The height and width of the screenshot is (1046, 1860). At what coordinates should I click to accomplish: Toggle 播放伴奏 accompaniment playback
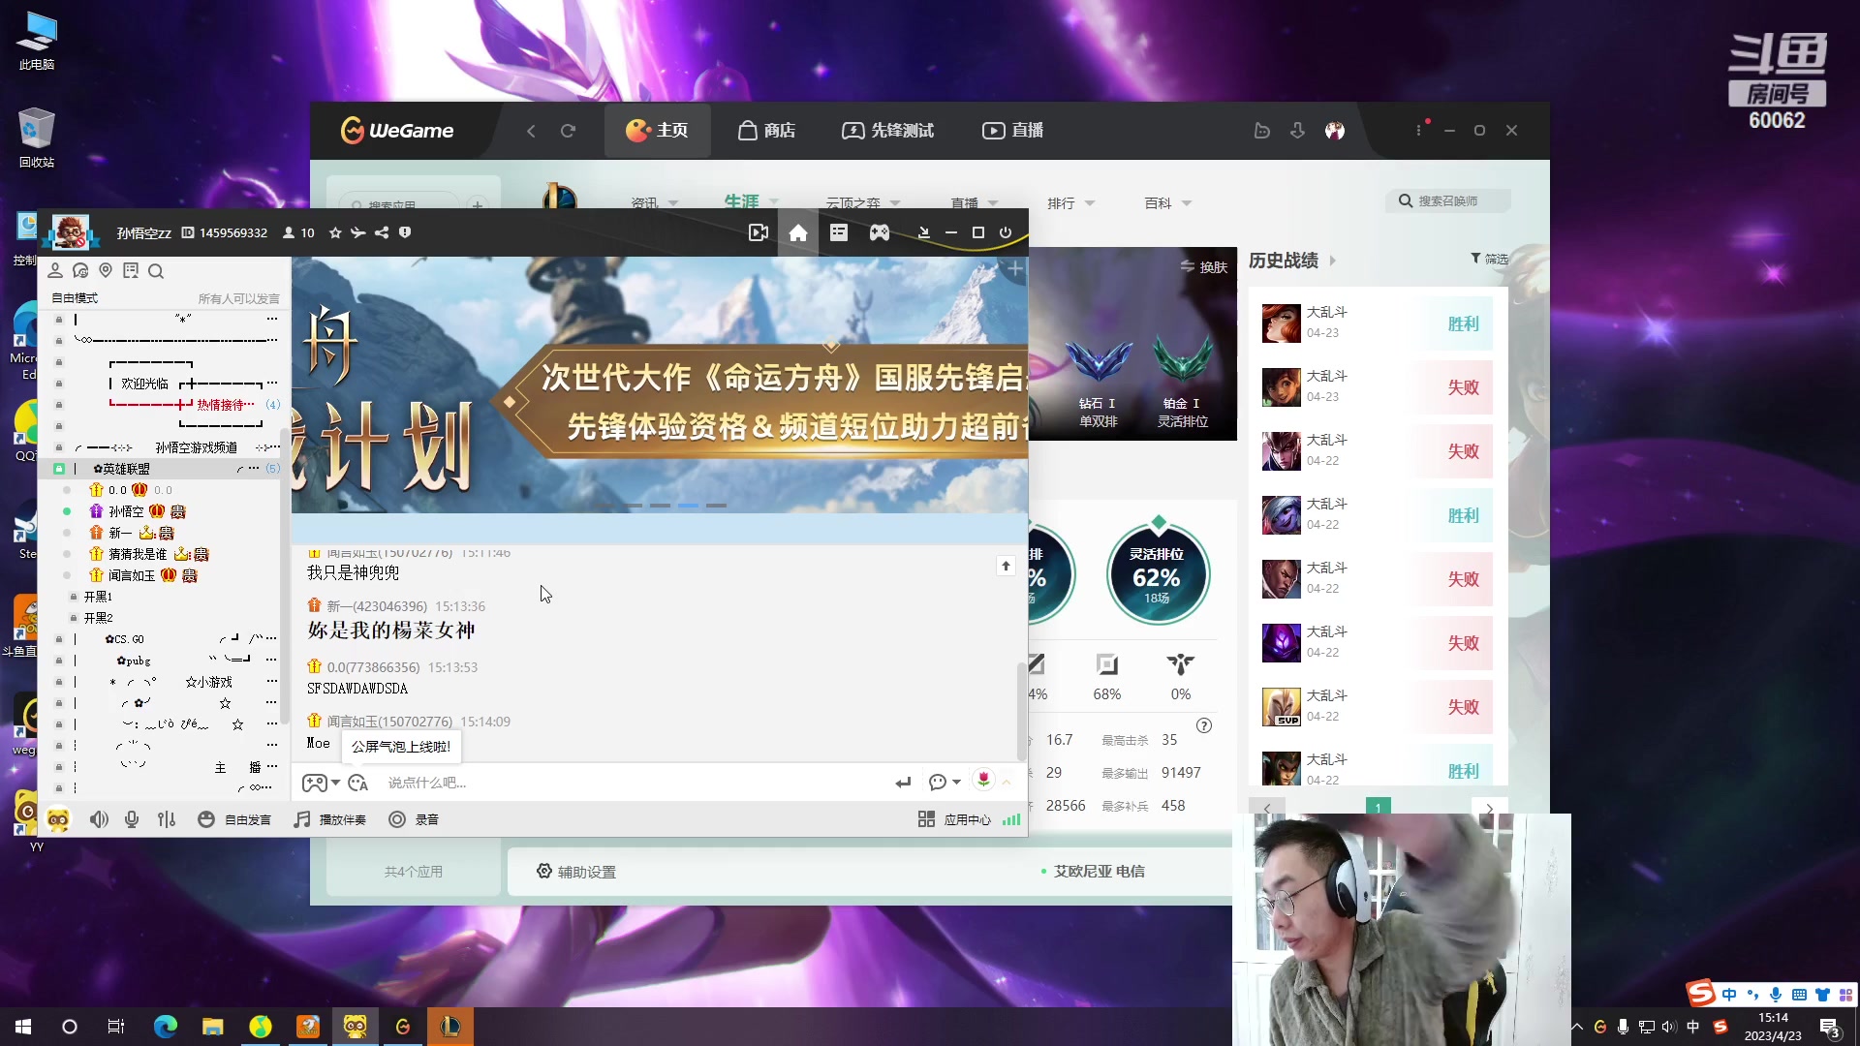coord(330,819)
